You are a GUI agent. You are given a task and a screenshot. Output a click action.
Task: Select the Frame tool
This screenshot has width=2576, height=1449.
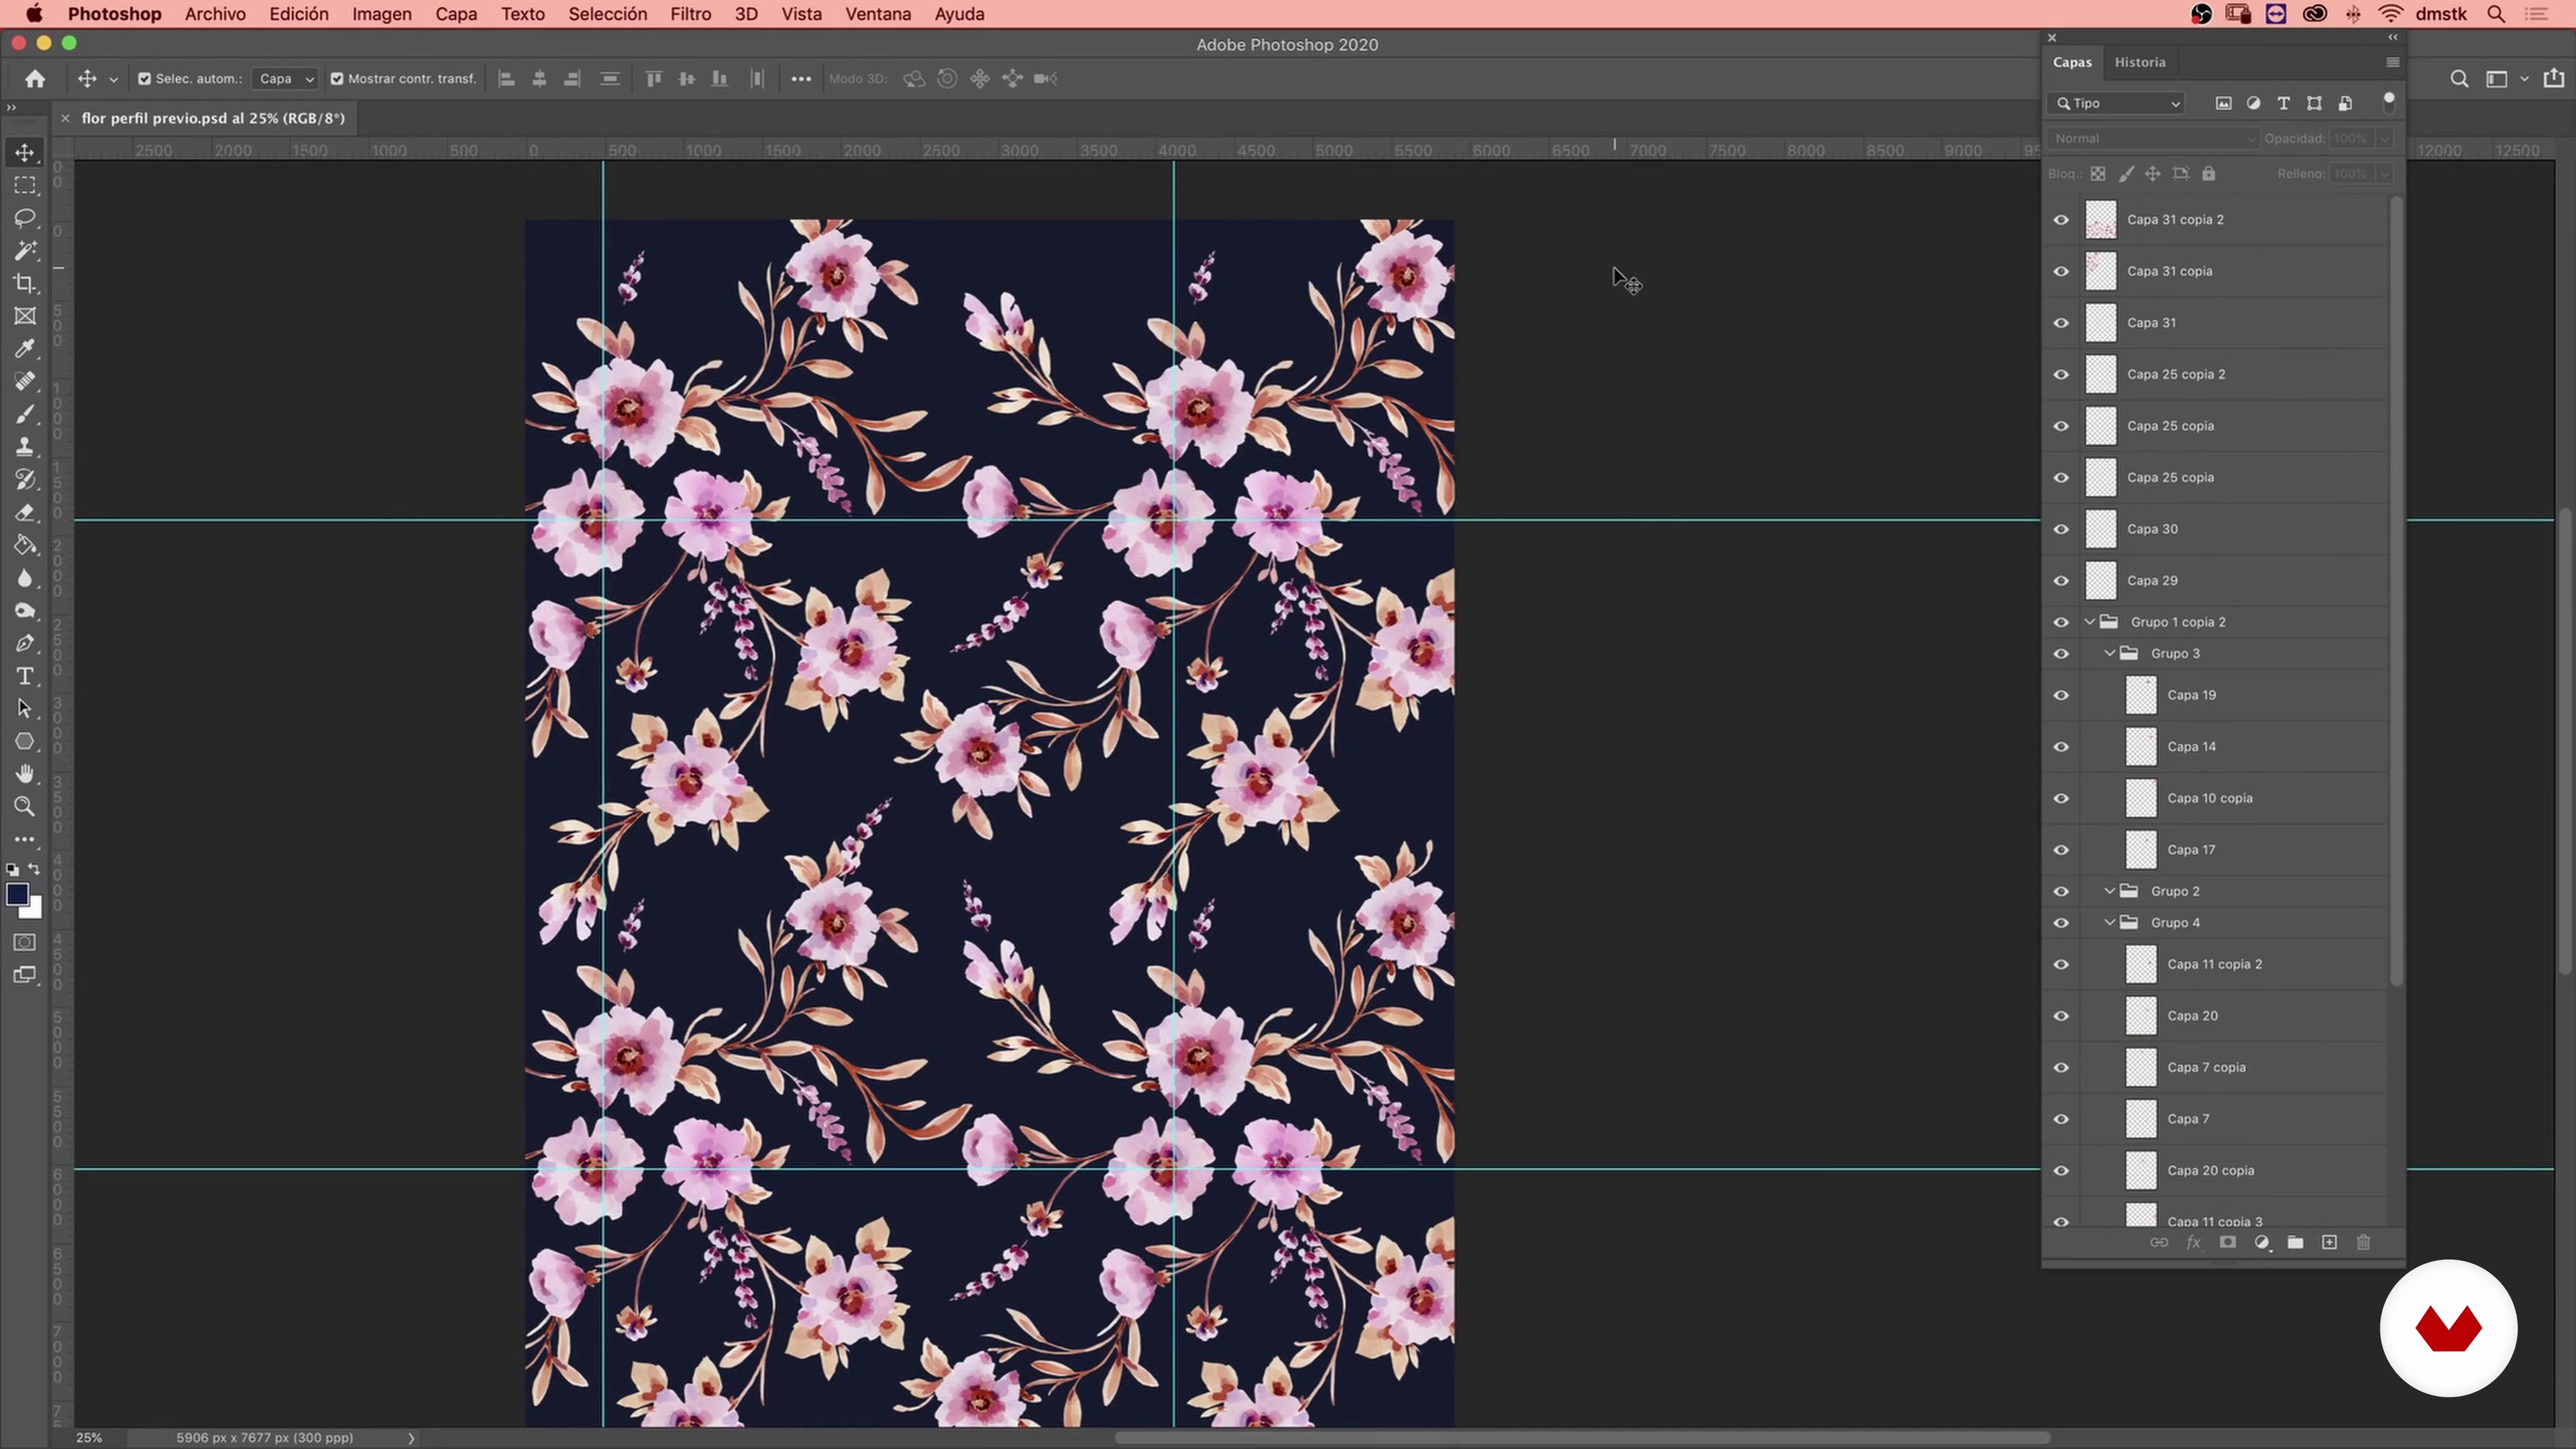coord(25,316)
